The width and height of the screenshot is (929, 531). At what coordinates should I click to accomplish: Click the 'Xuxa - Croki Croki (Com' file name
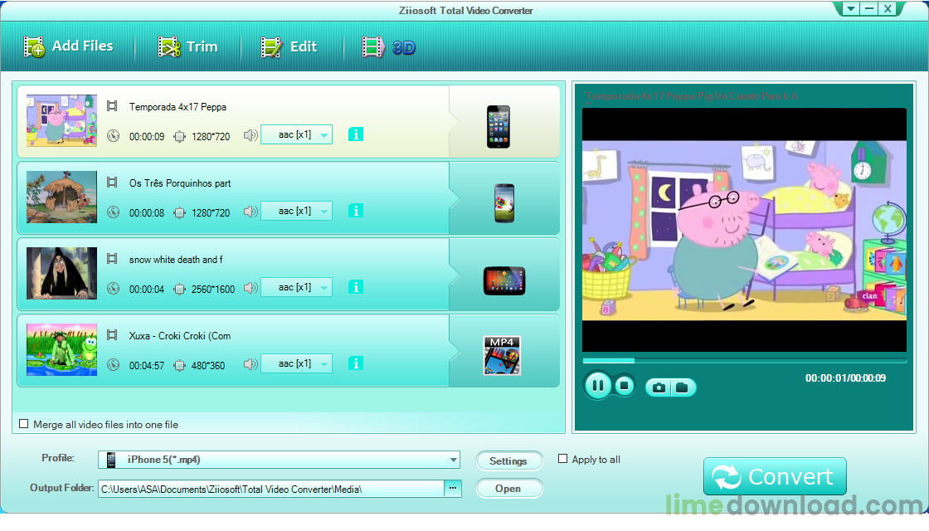tap(180, 336)
